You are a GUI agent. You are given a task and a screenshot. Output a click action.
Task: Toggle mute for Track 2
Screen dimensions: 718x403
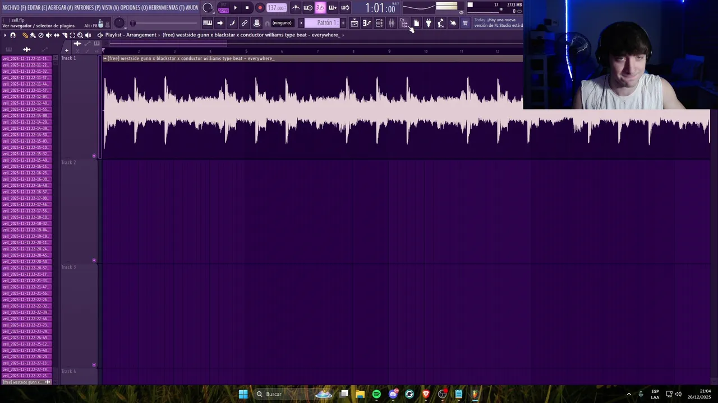coord(94,260)
